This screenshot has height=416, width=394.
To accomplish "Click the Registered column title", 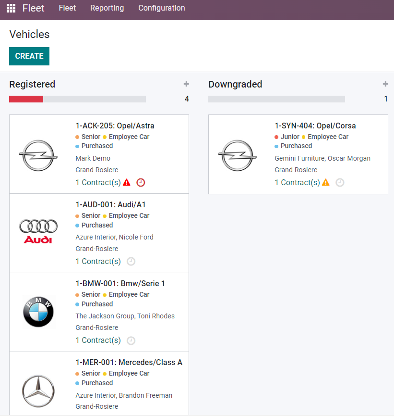I will (x=32, y=84).
